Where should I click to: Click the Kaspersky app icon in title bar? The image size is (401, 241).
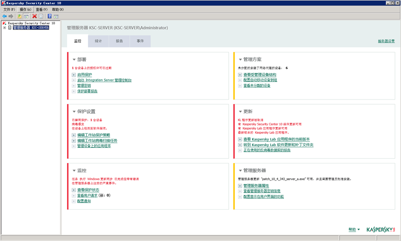click(3, 3)
